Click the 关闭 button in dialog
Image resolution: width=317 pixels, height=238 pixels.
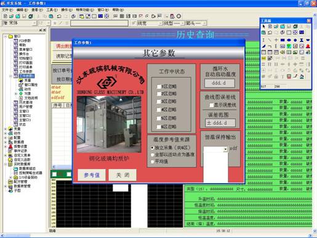tap(122, 175)
